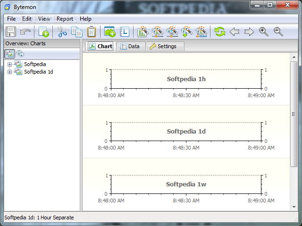The image size is (302, 226).
Task: Click the Softpedia tree item chart icon
Action: pyautogui.click(x=18, y=64)
